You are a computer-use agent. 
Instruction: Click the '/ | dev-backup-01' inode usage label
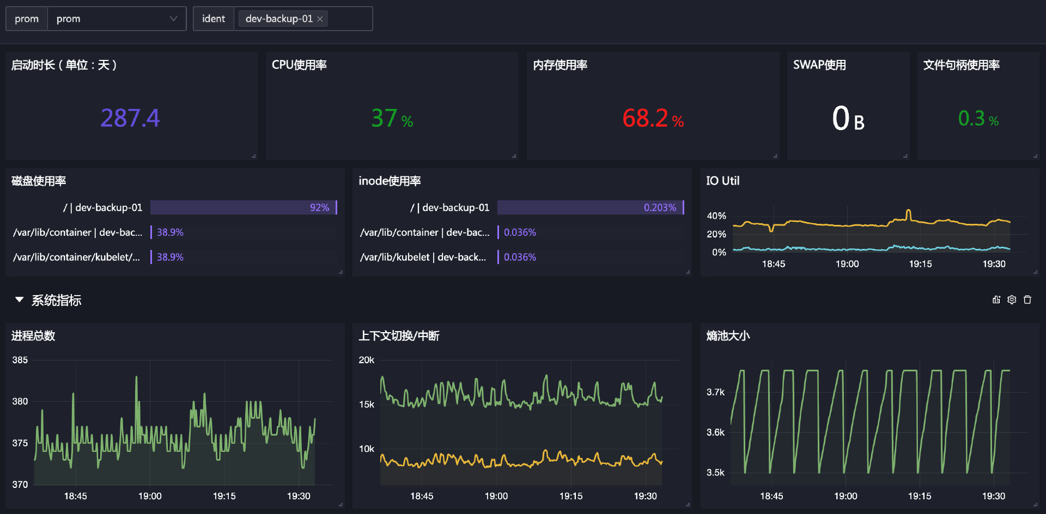pos(449,207)
